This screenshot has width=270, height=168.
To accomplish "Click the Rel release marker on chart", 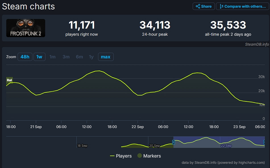I will coord(9,80).
